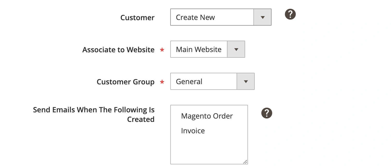Open the Customer selection dropdown
This screenshot has width=391, height=168.
212,17
